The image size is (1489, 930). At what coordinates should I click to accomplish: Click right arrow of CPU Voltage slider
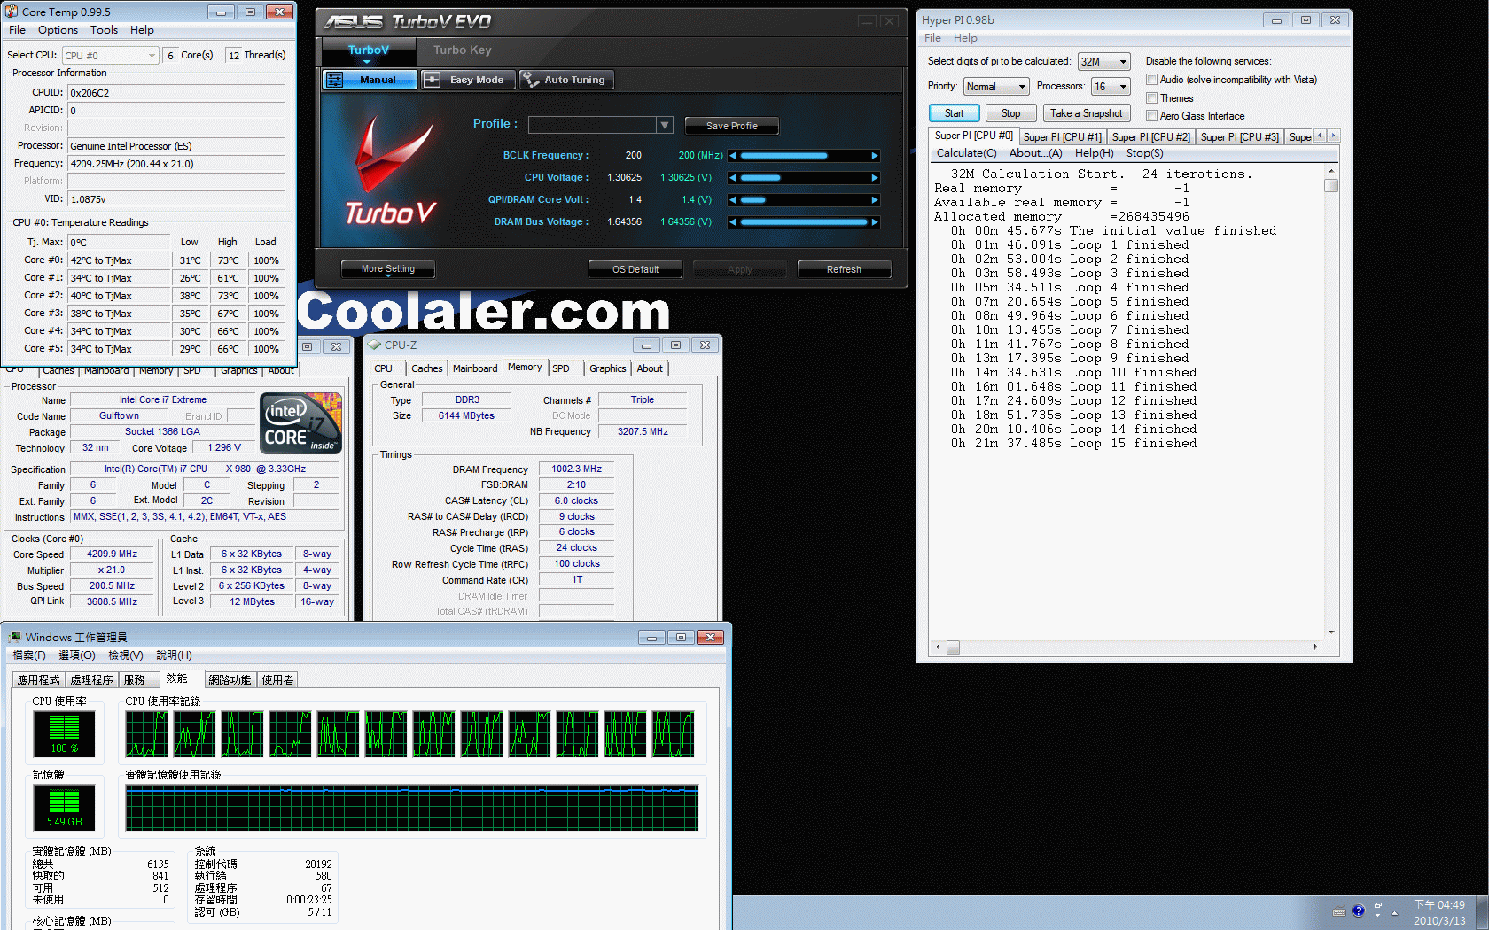(x=875, y=178)
